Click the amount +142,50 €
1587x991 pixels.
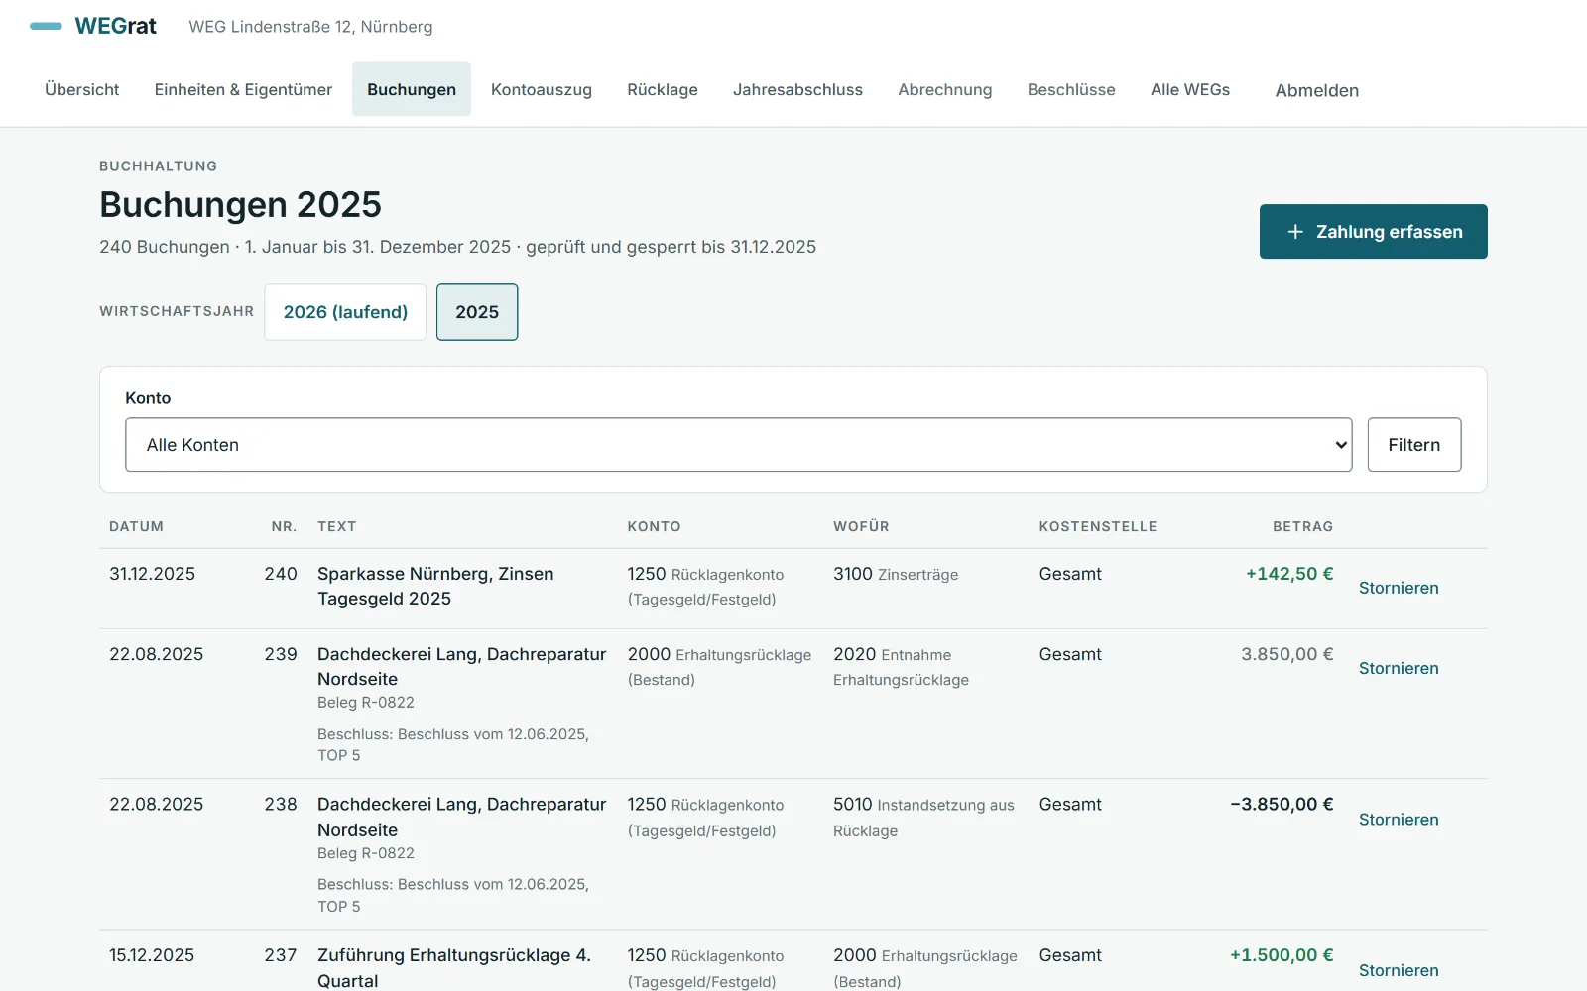tap(1289, 574)
